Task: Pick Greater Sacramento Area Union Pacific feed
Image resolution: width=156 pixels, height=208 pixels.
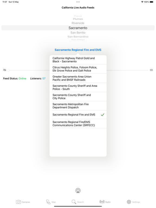Action: 78,78
